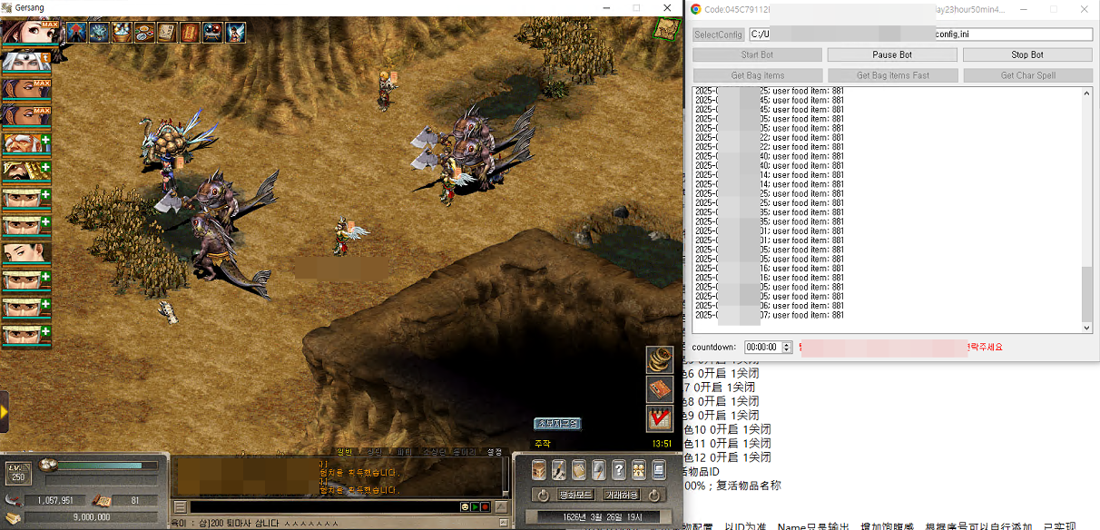Screen dimensions: 1100x530
Task: Select the female character portrait skill icon
Action: click(x=235, y=33)
